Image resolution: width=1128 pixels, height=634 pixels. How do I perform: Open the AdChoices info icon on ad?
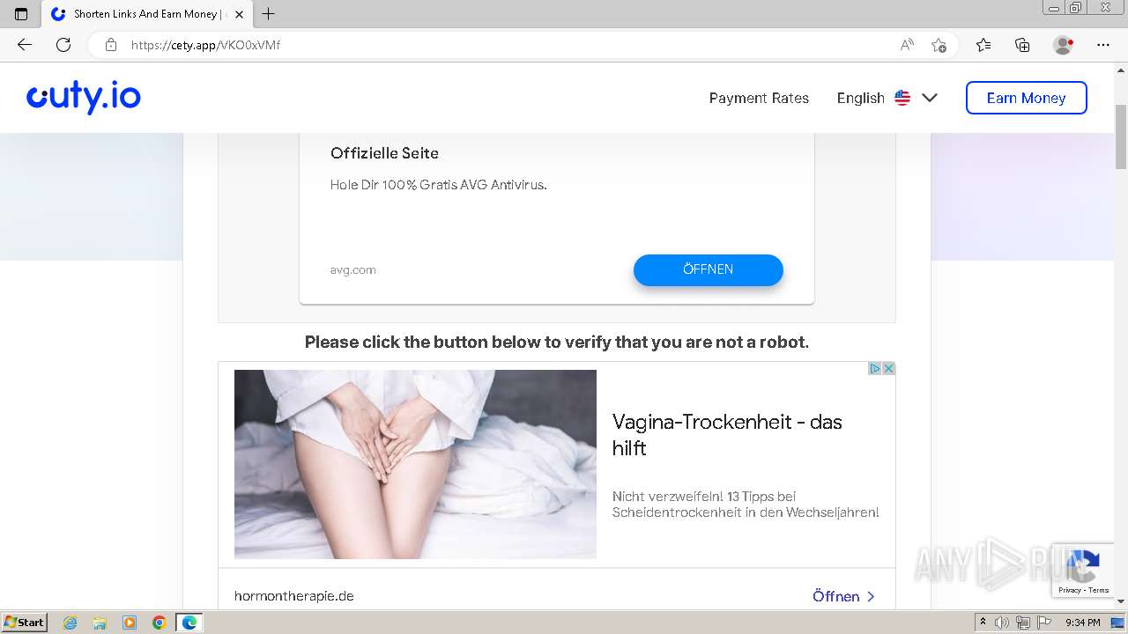(x=875, y=369)
